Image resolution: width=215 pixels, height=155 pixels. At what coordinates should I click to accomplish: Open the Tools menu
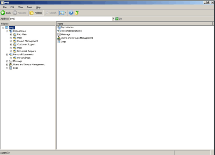pyautogui.click(x=29, y=7)
